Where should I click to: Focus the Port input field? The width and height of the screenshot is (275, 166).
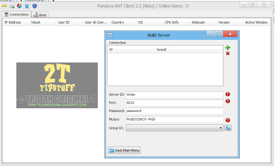(174, 103)
